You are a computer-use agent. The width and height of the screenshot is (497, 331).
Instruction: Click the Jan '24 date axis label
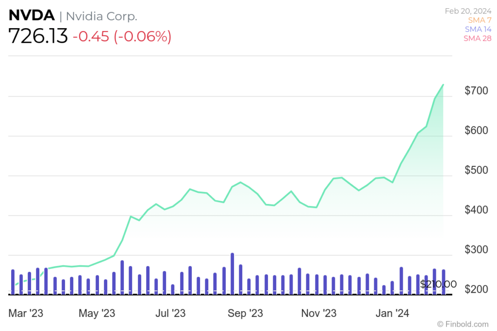pyautogui.click(x=392, y=314)
